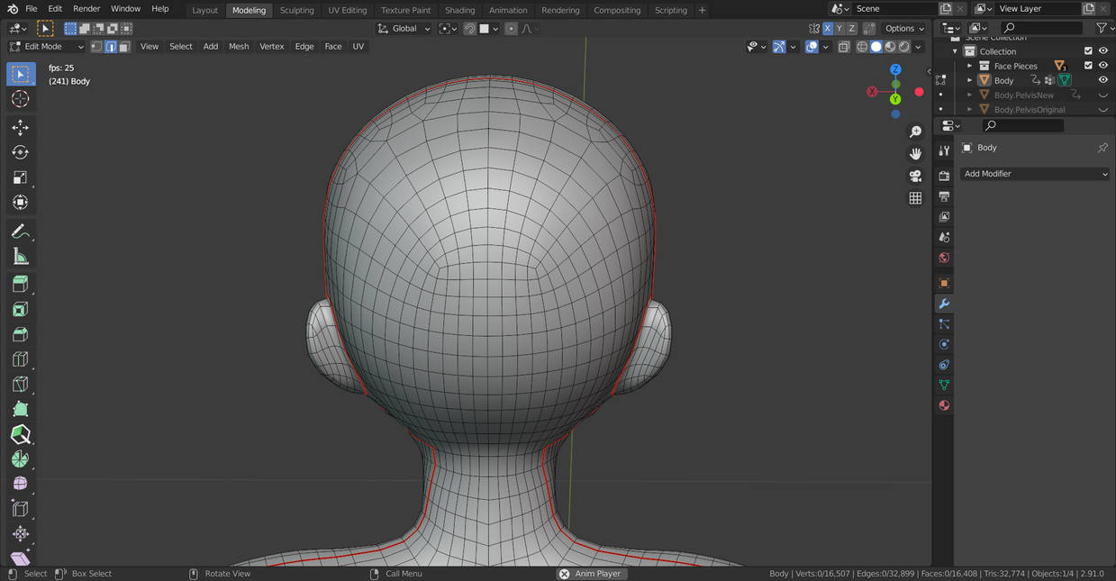Enable X axis mirror toggle
The width and height of the screenshot is (1116, 581).
[828, 29]
